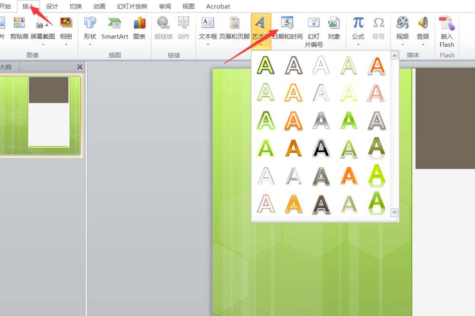The width and height of the screenshot is (475, 316).
Task: Select slide 1 thumbnail in the pane
Action: 40,116
